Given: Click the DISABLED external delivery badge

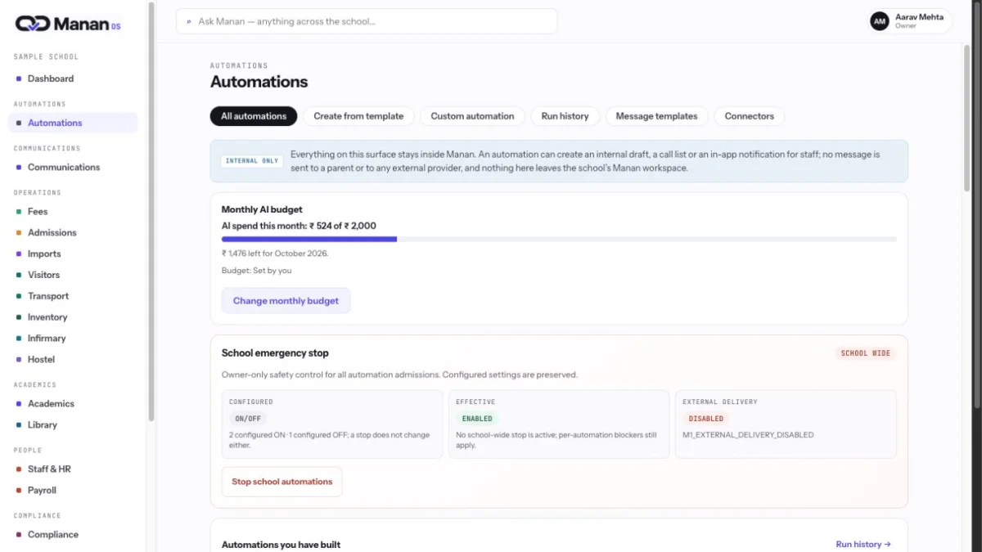Looking at the screenshot, I should [x=705, y=419].
